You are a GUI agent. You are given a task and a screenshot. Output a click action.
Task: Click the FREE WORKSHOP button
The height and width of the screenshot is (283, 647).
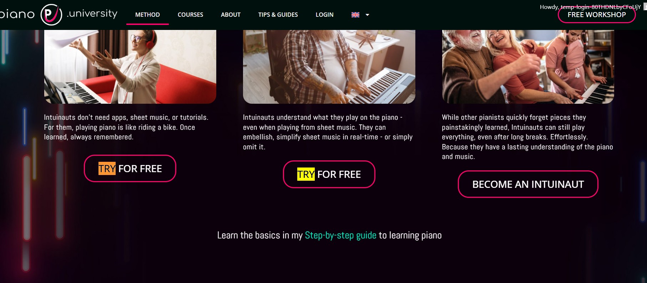click(597, 15)
